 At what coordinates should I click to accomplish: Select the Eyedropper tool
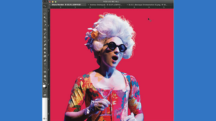point(45,25)
